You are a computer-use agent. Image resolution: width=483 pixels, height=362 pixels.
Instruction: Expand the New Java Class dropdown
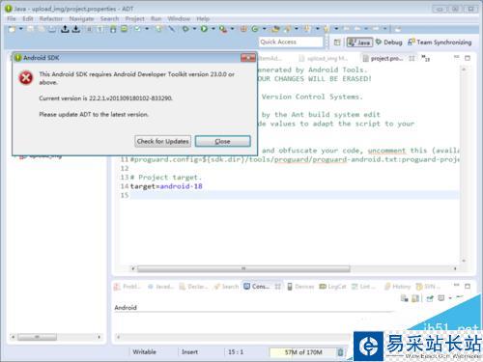[265, 29]
